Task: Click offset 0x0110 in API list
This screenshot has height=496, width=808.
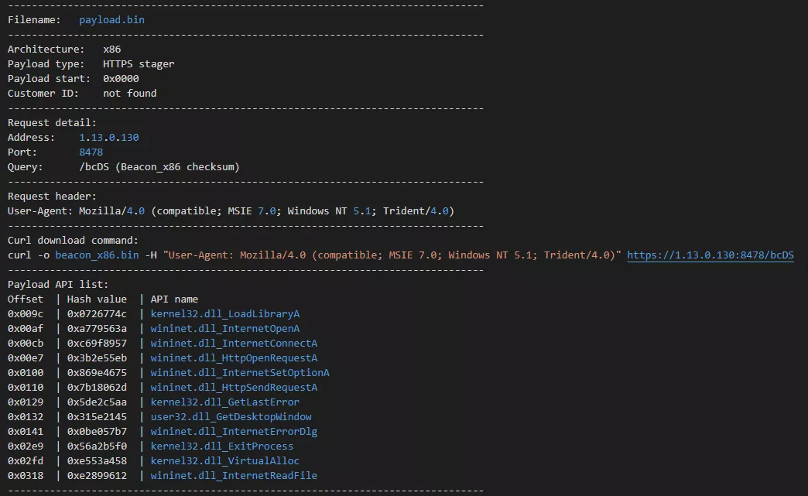Action: 26,388
